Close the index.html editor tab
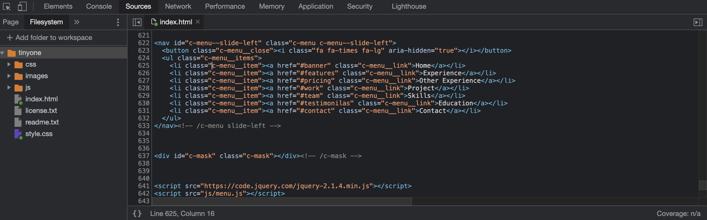 coord(198,22)
